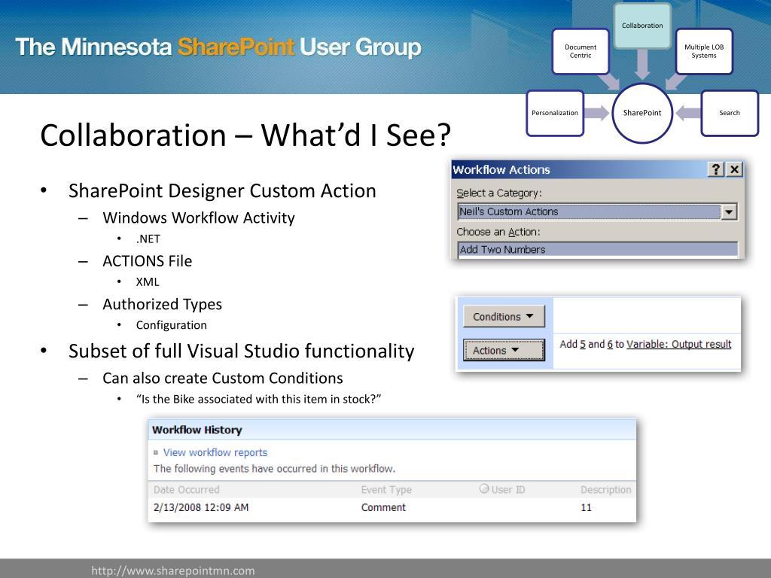771x578 pixels.
Task: Click the help question mark in Workflow Actions
Action: pos(716,169)
